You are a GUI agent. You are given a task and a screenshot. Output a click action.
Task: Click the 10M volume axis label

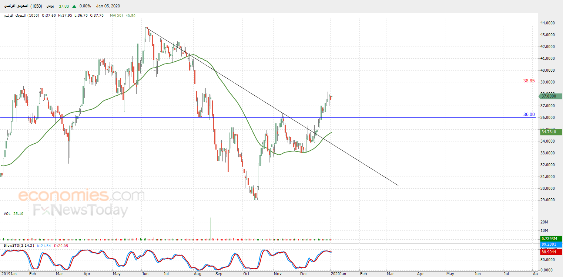pyautogui.click(x=544, y=231)
